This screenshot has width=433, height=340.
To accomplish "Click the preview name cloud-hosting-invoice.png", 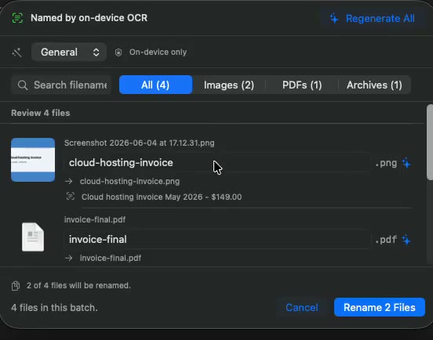I will pos(129,182).
